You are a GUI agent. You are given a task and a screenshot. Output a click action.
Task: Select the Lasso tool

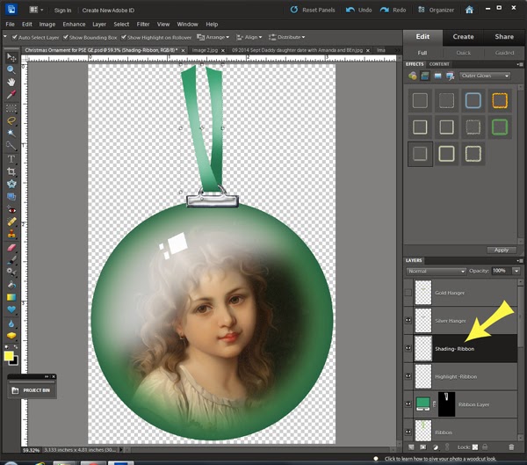click(x=11, y=120)
